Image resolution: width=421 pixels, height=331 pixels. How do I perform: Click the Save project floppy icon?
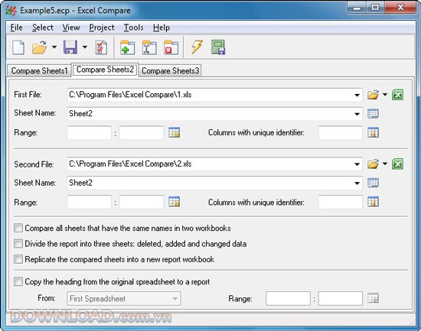pyautogui.click(x=70, y=47)
